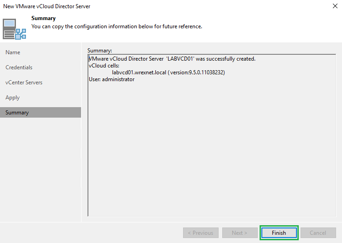342x243 pixels.
Task: Click empty area inside summary text box
Action: click(x=211, y=150)
